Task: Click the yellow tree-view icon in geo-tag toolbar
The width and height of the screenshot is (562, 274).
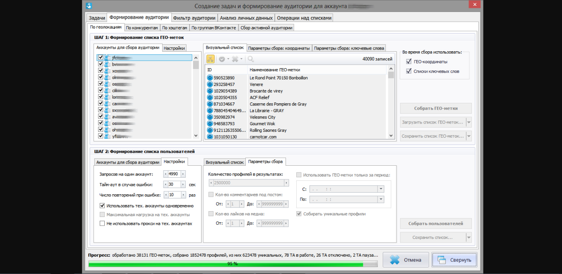Action: click(x=211, y=59)
